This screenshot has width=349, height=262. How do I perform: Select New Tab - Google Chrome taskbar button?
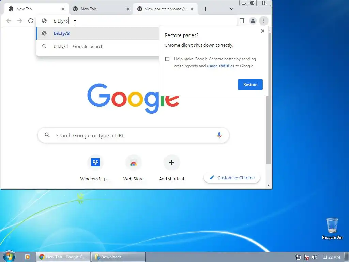point(63,257)
